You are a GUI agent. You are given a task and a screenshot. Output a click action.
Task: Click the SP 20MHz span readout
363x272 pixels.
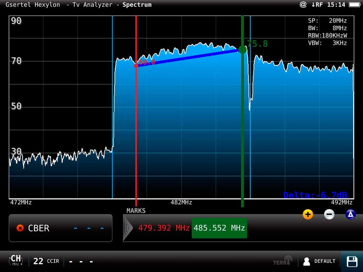tap(327, 21)
